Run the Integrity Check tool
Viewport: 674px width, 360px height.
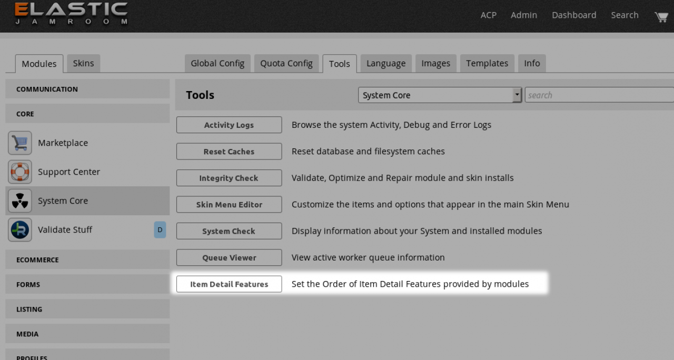pos(229,178)
